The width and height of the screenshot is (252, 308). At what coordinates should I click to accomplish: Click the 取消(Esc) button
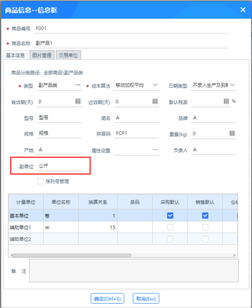[146, 299]
